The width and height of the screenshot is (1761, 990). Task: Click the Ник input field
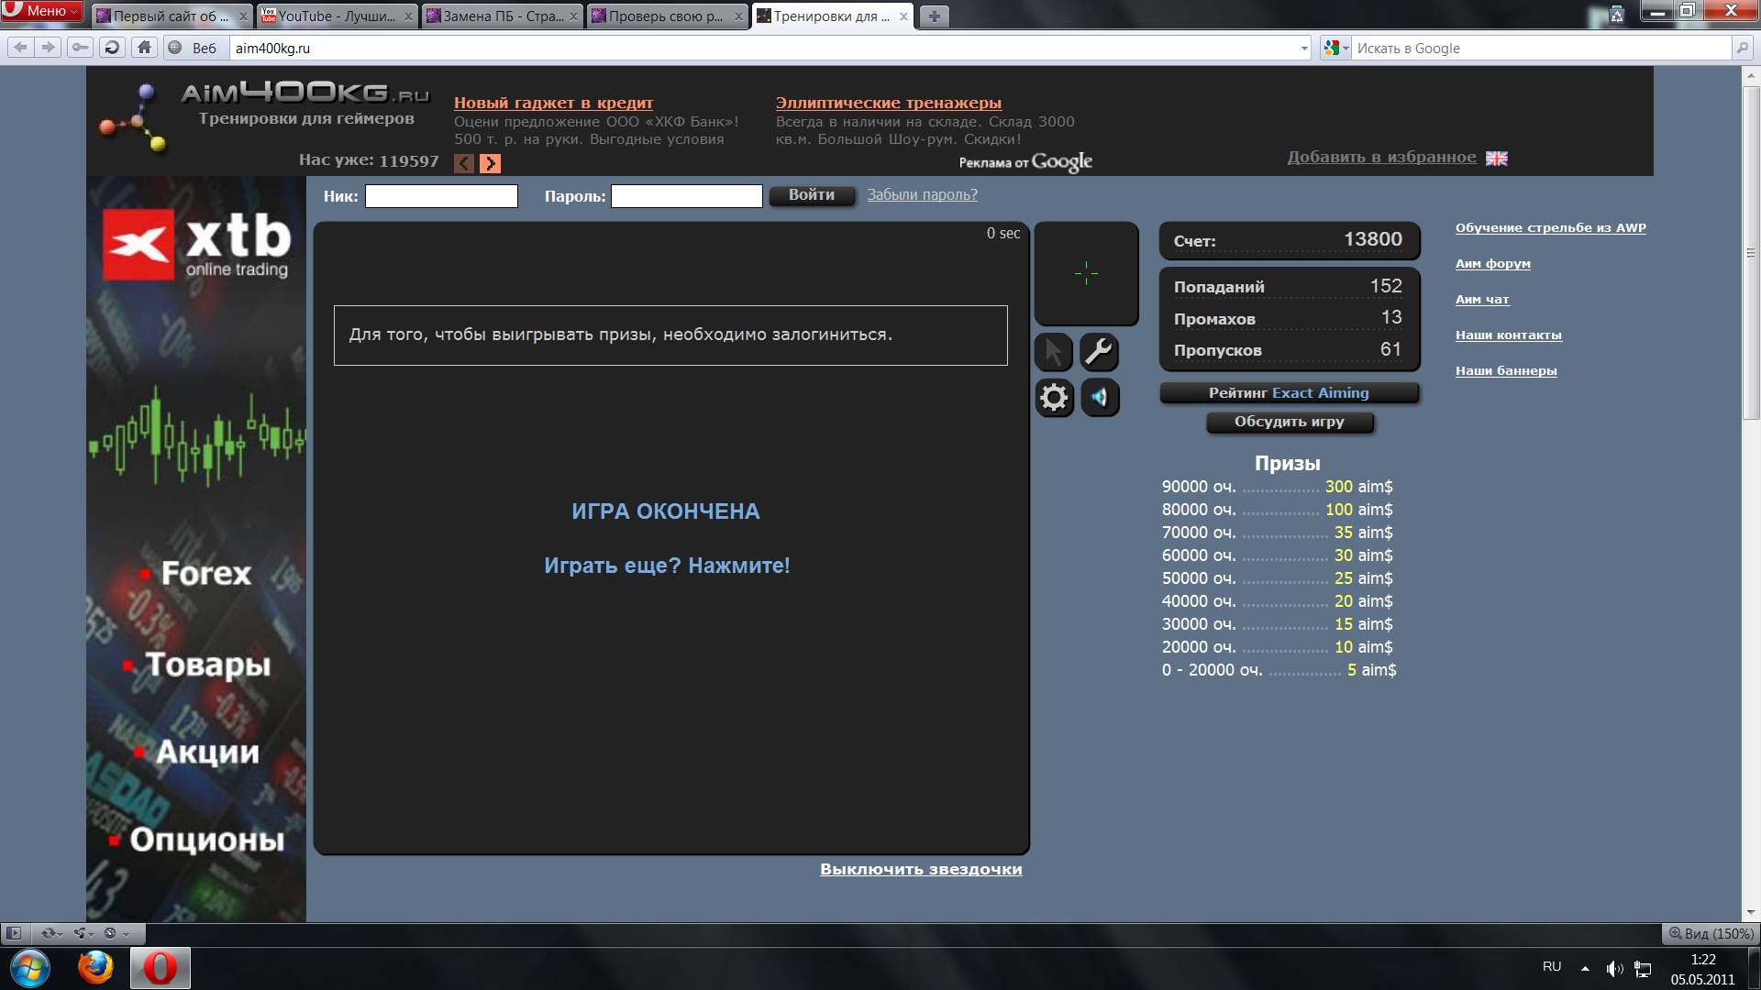441,196
